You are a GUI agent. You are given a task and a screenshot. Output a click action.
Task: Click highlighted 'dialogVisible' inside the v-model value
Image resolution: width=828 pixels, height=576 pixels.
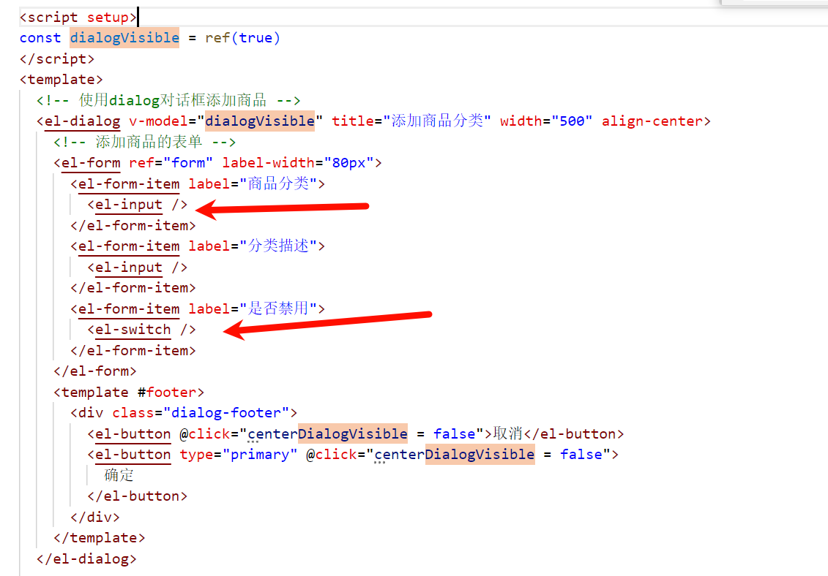260,121
